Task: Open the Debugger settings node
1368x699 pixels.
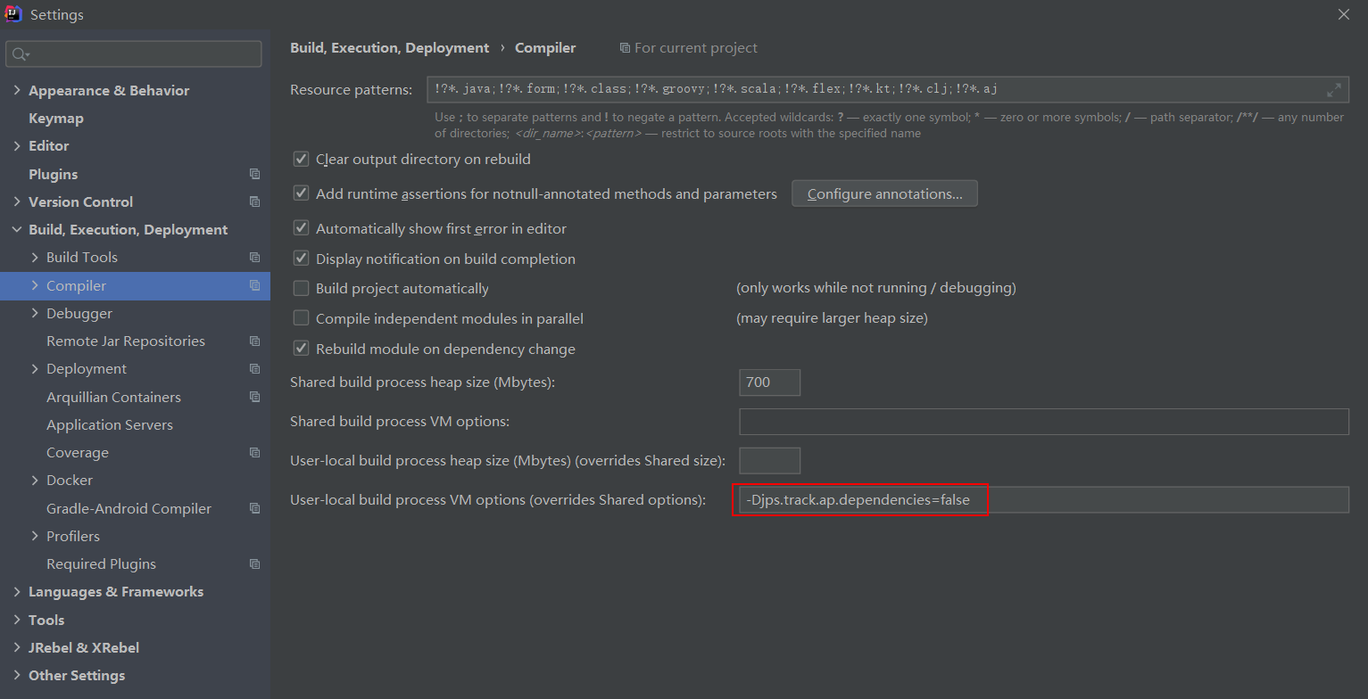Action: pos(79,313)
